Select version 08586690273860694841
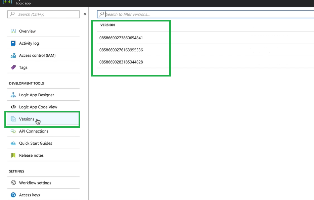Viewport: 314px width, 200px height. point(121,38)
